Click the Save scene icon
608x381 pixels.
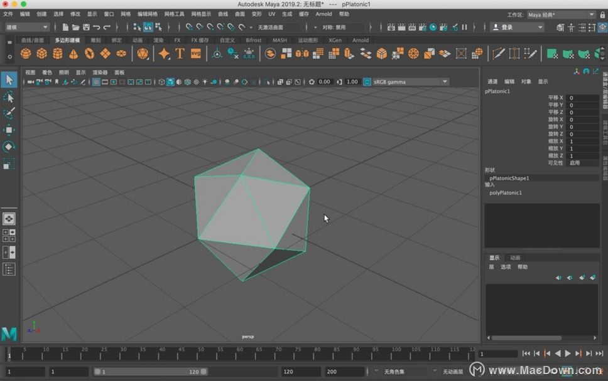86,27
